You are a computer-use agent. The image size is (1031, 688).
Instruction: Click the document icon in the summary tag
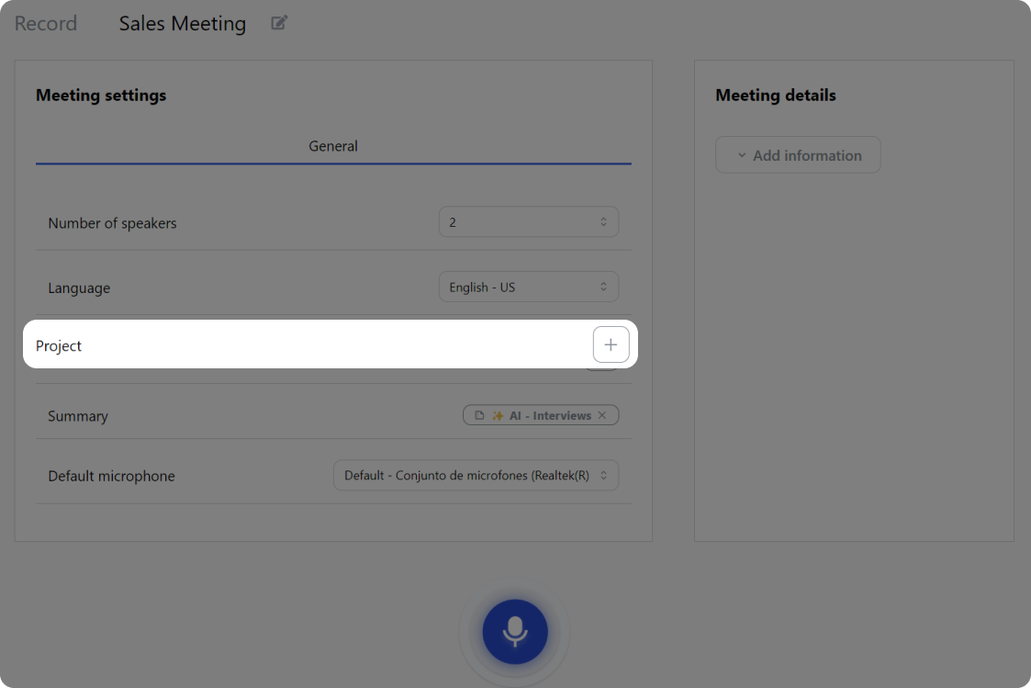(479, 415)
